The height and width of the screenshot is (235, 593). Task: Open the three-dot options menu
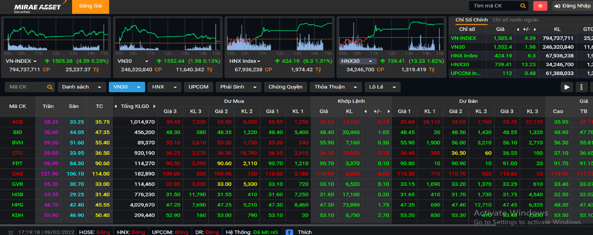coord(581,87)
